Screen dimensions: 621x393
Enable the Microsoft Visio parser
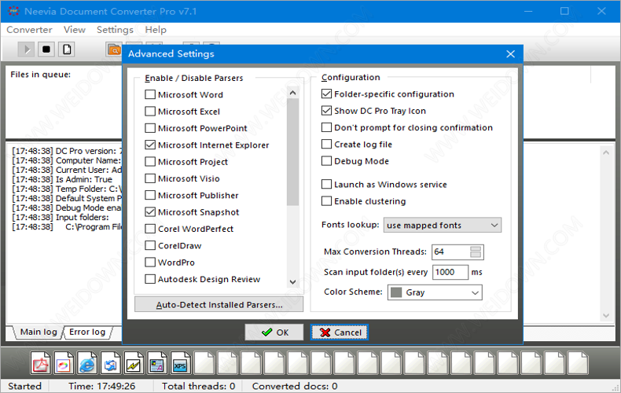[x=150, y=178]
